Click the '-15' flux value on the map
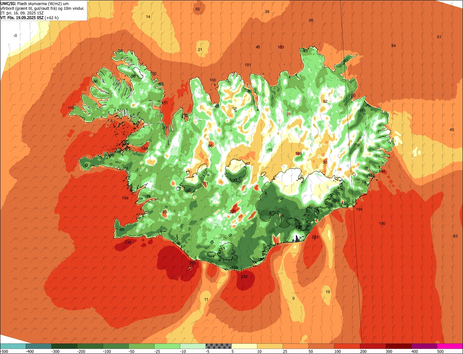This screenshot has width=463, height=354. point(269,150)
